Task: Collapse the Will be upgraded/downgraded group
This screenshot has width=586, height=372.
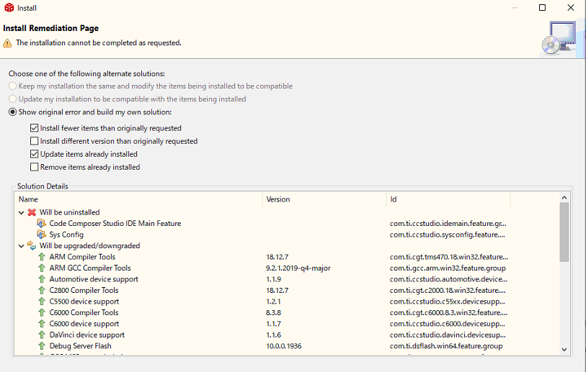Action: (22, 245)
